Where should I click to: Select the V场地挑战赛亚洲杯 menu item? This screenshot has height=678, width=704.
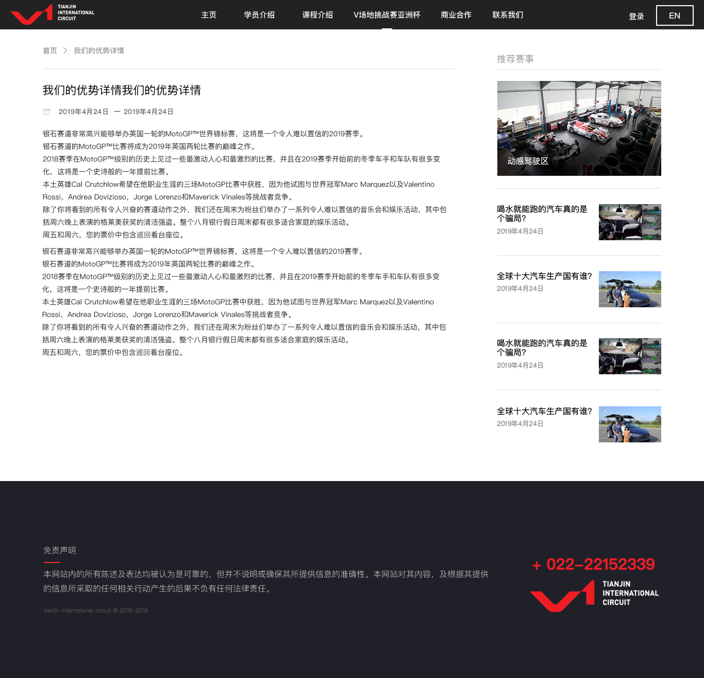coord(387,15)
